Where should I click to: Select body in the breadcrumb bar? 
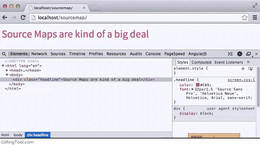point(18,135)
